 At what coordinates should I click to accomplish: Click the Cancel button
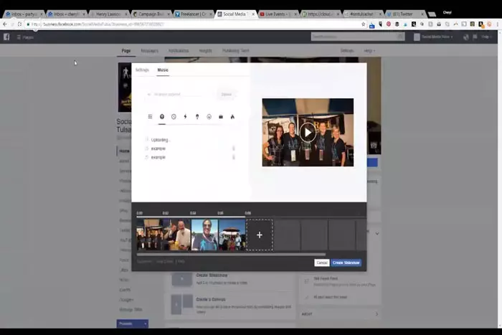tap(322, 263)
